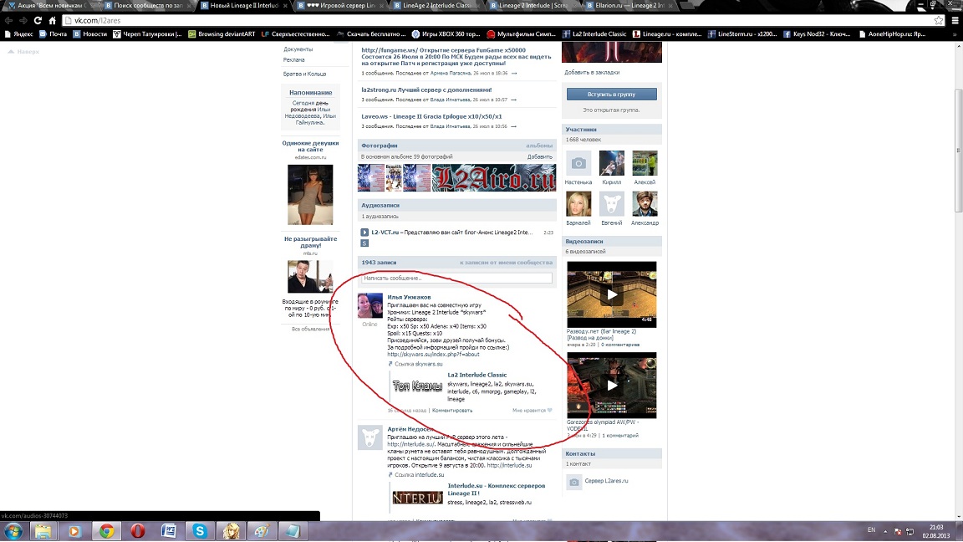Click 'Комментировать' under Илья's post

(x=452, y=410)
